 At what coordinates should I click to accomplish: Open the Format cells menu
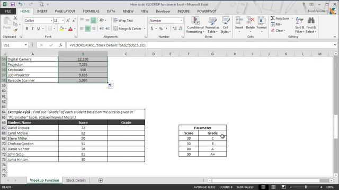(262, 25)
